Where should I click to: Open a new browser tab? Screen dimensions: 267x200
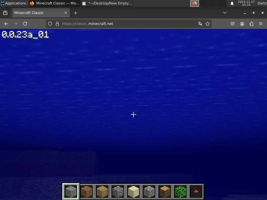click(x=75, y=13)
